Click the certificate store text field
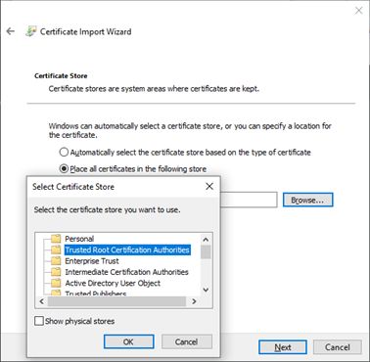Viewport: 370px width, 362px height. pyautogui.click(x=249, y=200)
